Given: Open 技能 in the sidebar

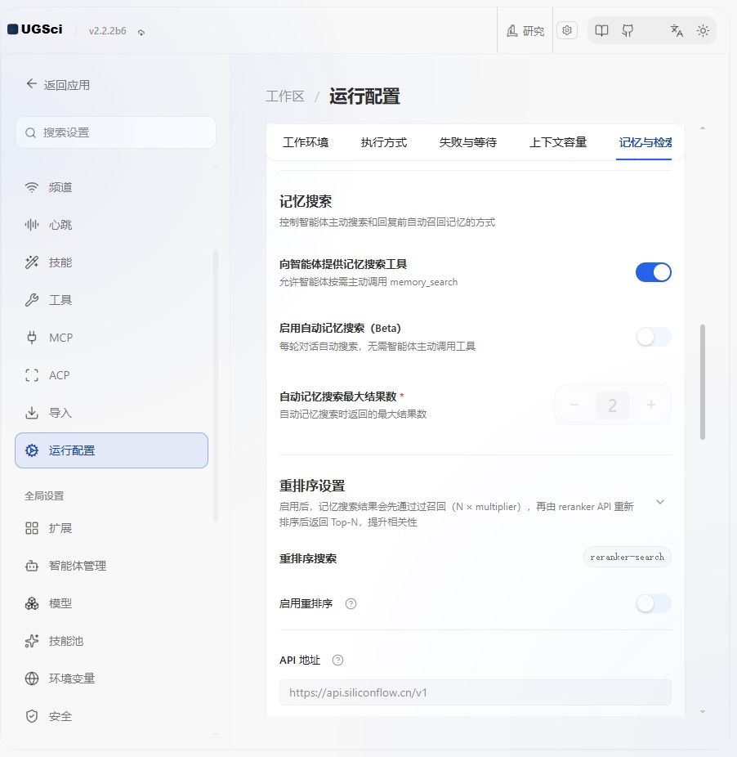Looking at the screenshot, I should 111,262.
